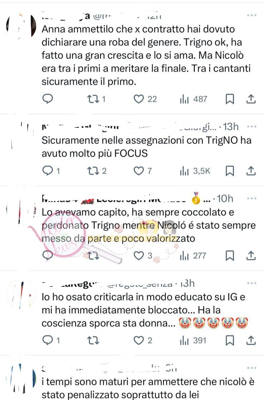Reply to the 'TrigNO ha avuto FOCUS' tweet
This screenshot has height=400, width=264.
point(51,171)
